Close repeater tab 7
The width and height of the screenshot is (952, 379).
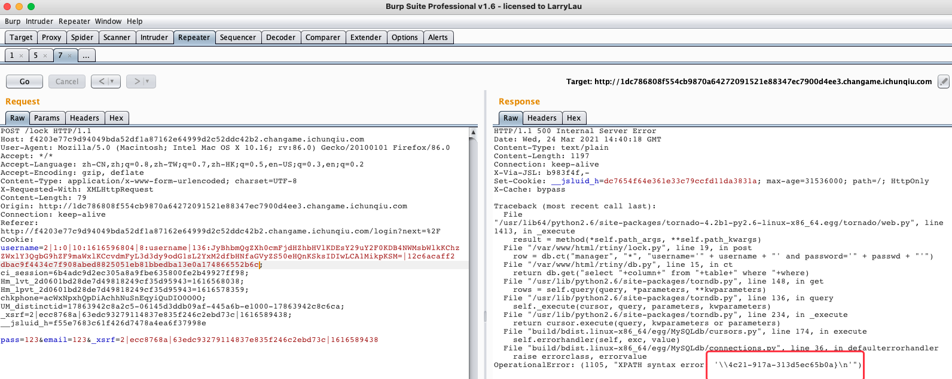(x=69, y=56)
